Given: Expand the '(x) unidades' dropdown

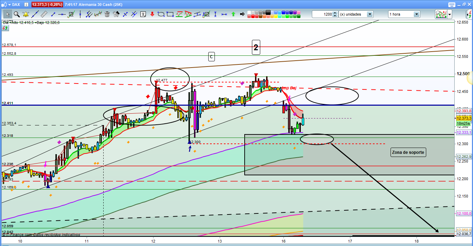Looking at the screenshot, I should [x=370, y=14].
